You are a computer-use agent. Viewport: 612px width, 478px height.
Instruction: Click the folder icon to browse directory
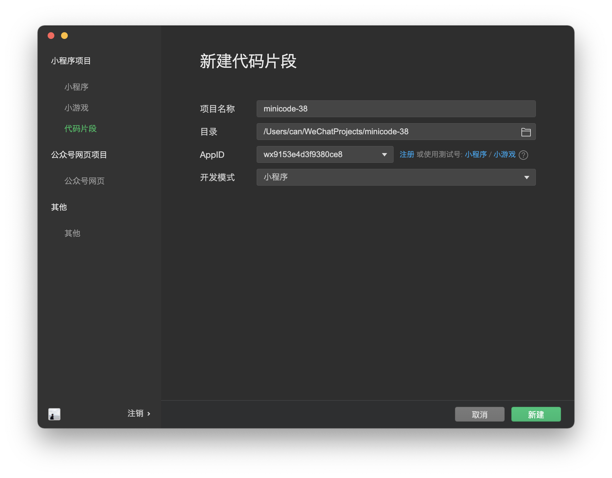[x=526, y=132]
